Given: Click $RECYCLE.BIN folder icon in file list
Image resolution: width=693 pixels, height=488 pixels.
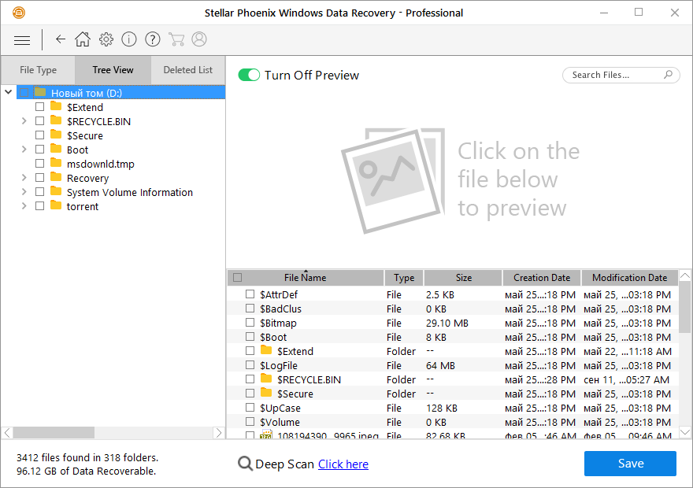Looking at the screenshot, I should 266,379.
